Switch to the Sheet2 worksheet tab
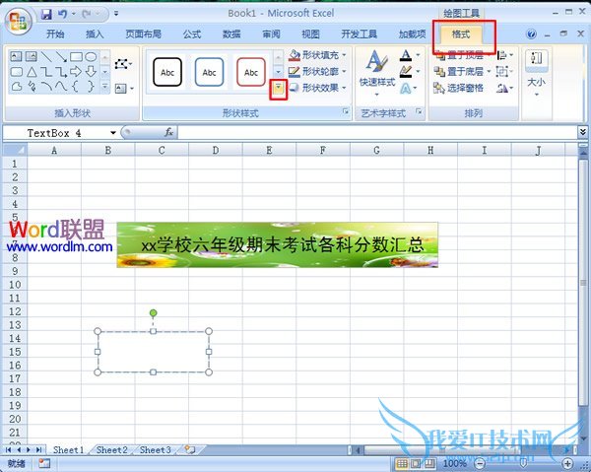The height and width of the screenshot is (472, 591). (112, 450)
